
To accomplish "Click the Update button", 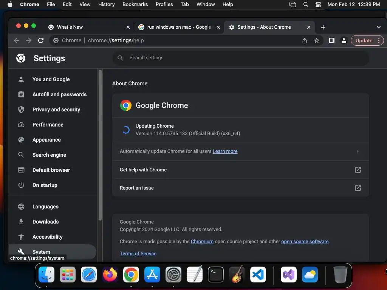I will (364, 40).
